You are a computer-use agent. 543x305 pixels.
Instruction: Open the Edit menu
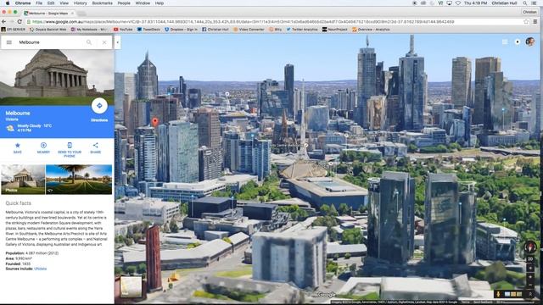pyautogui.click(x=51, y=3)
